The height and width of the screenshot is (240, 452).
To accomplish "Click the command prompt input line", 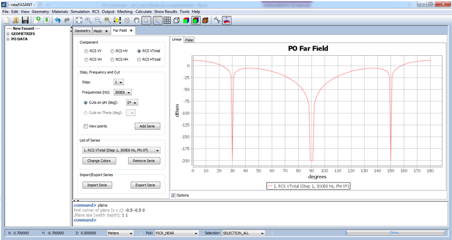I will 229,219.
